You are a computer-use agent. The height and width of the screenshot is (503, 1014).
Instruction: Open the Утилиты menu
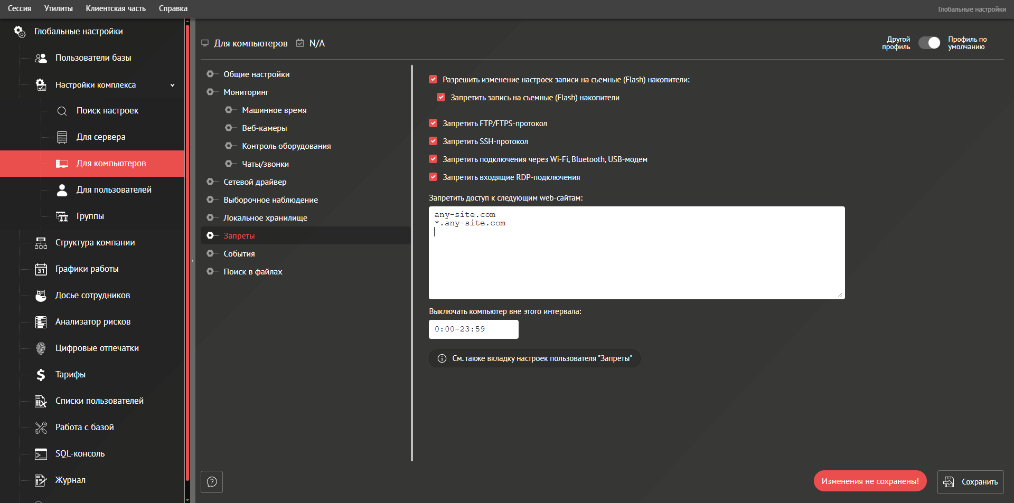(x=58, y=8)
